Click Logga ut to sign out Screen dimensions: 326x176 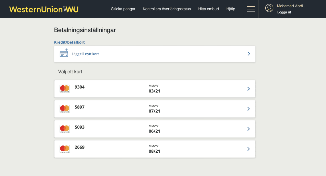284,12
